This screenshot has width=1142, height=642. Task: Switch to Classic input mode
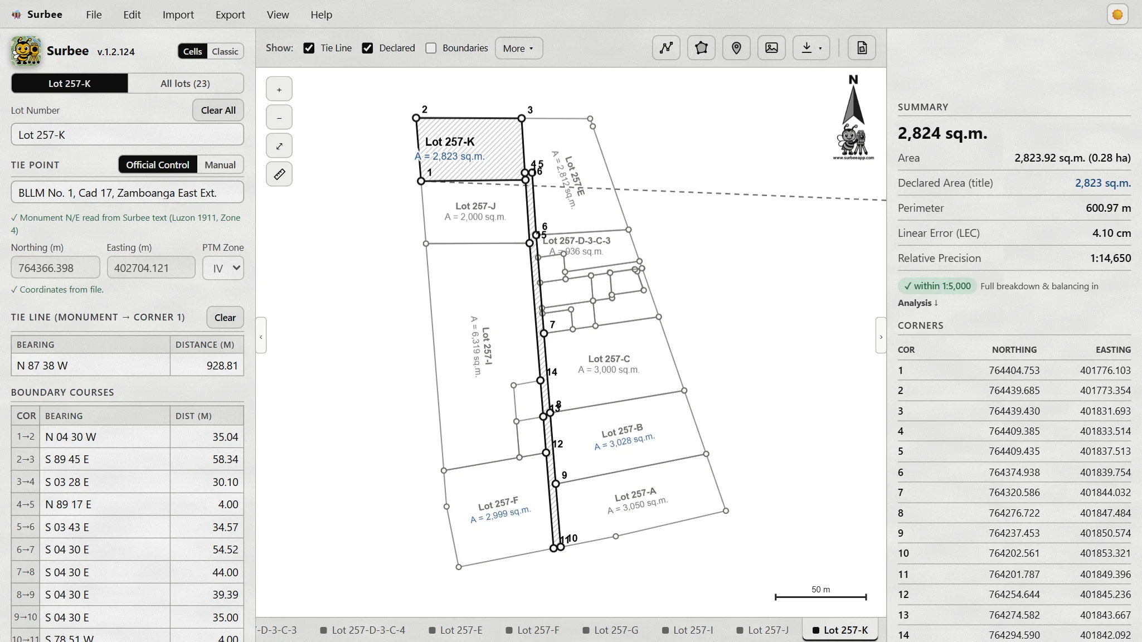pos(225,51)
